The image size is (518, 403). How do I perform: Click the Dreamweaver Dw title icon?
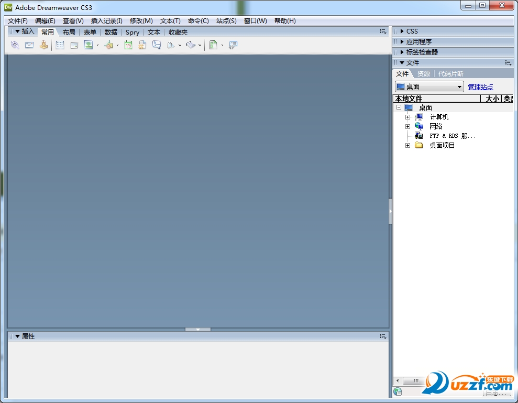click(x=8, y=7)
